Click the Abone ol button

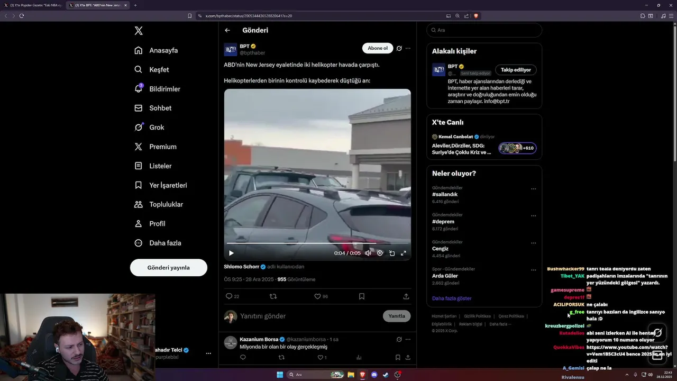(x=378, y=48)
